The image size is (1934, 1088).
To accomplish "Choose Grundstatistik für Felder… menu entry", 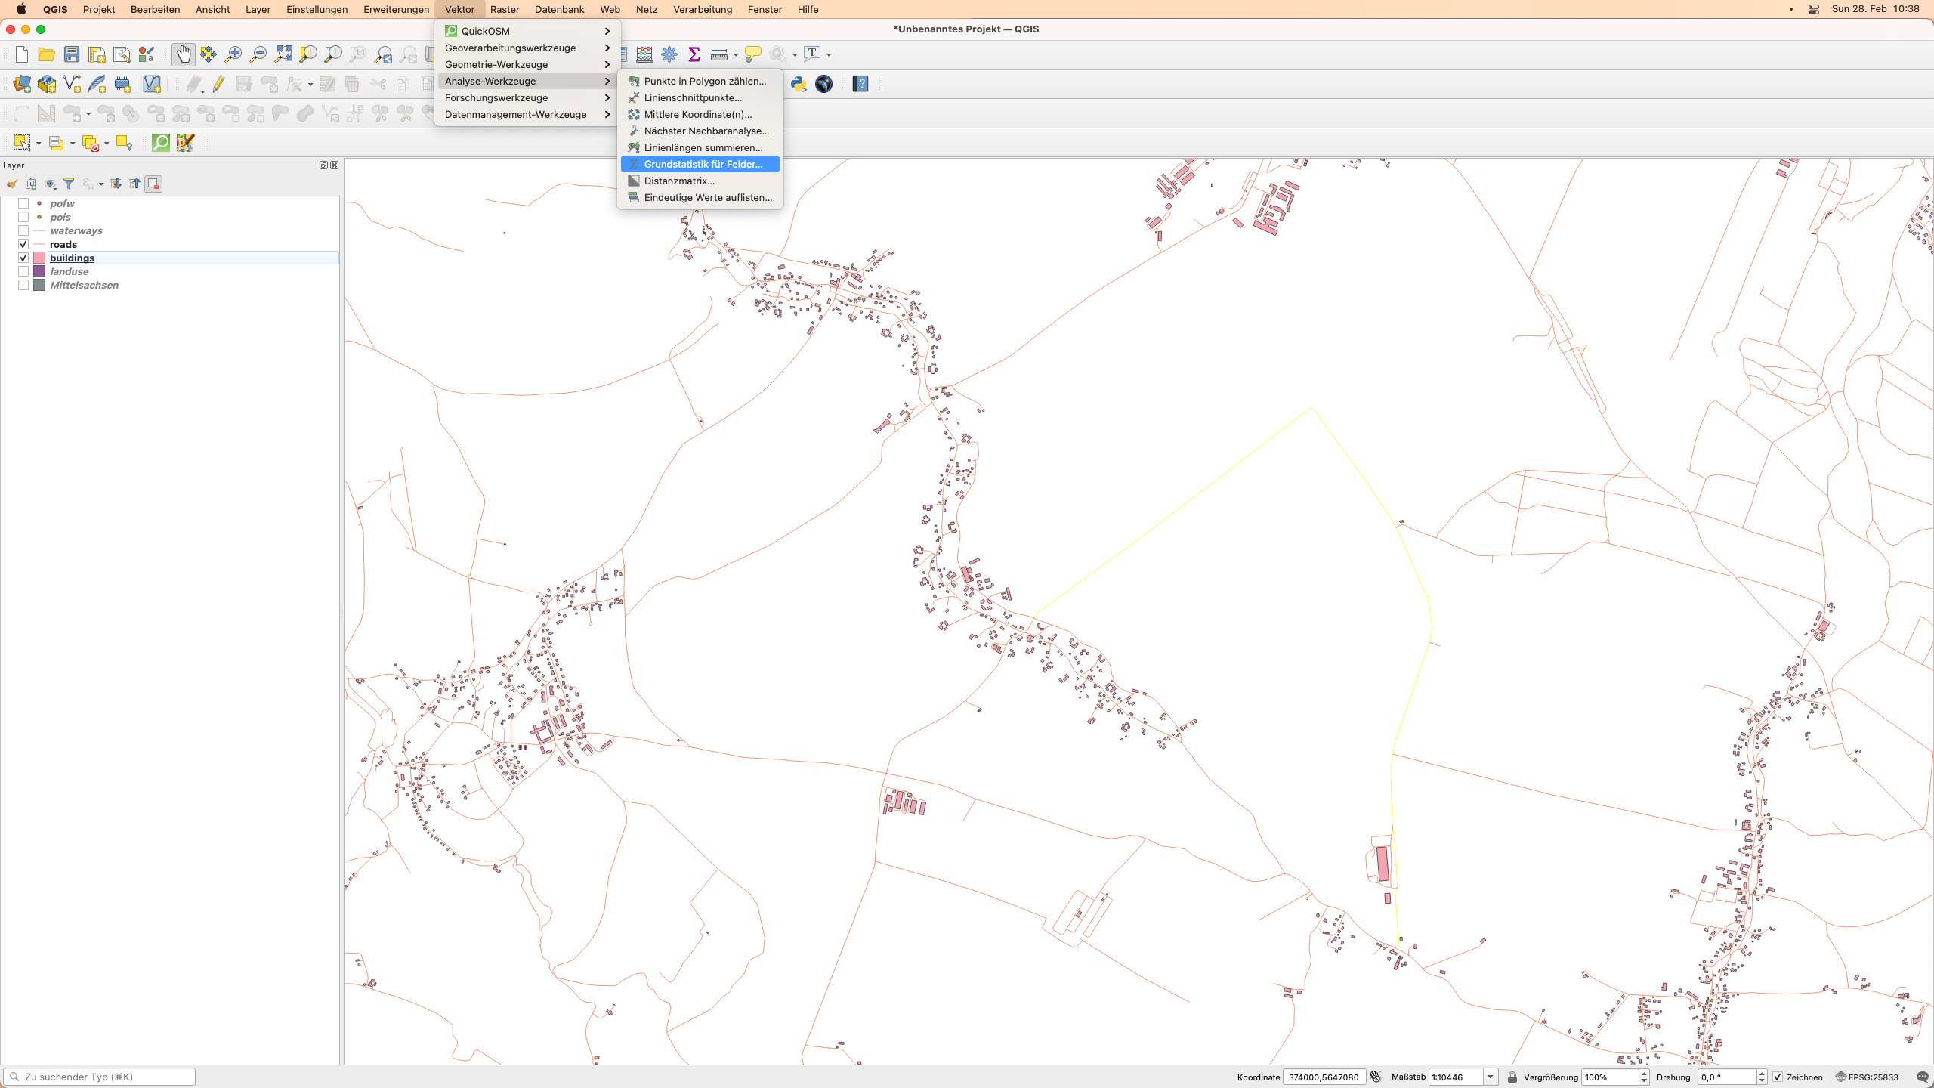I will (700, 164).
